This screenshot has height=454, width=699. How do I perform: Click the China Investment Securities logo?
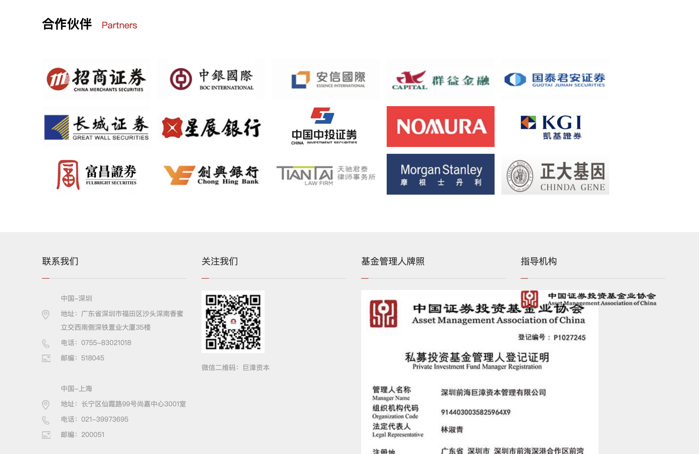point(326,127)
